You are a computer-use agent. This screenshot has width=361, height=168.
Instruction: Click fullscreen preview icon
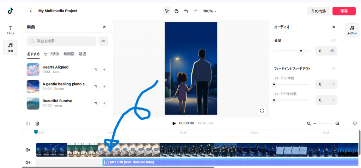pyautogui.click(x=262, y=111)
